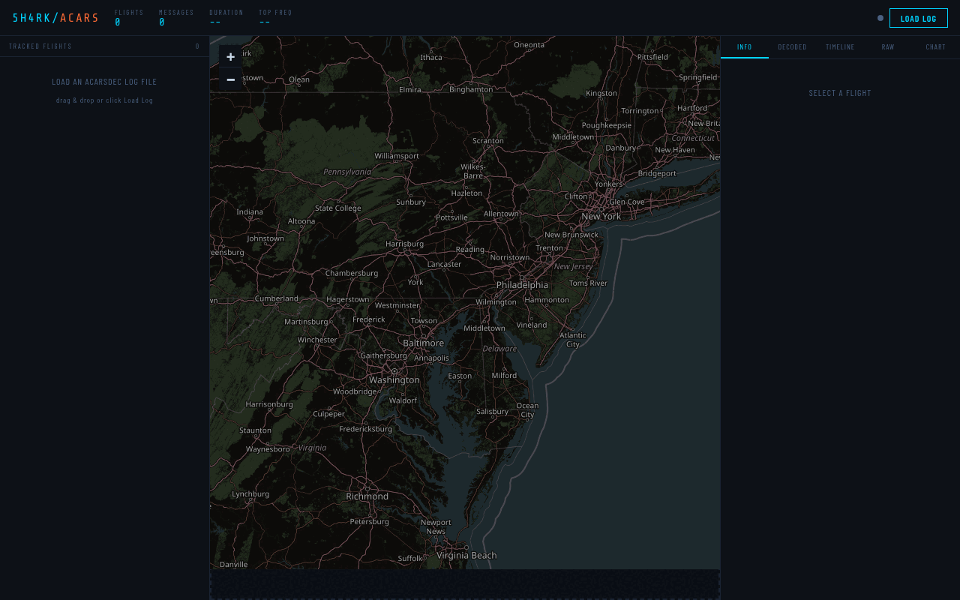
Task: Click the Fredericksburg label on map
Action: click(x=365, y=429)
